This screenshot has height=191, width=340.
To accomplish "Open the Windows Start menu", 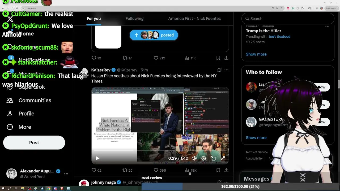I will click(3, 188).
